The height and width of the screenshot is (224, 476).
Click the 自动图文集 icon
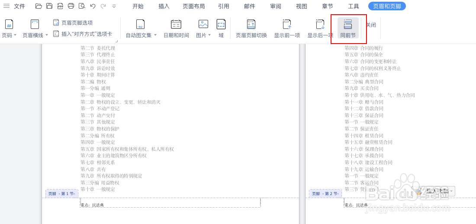pyautogui.click(x=140, y=24)
